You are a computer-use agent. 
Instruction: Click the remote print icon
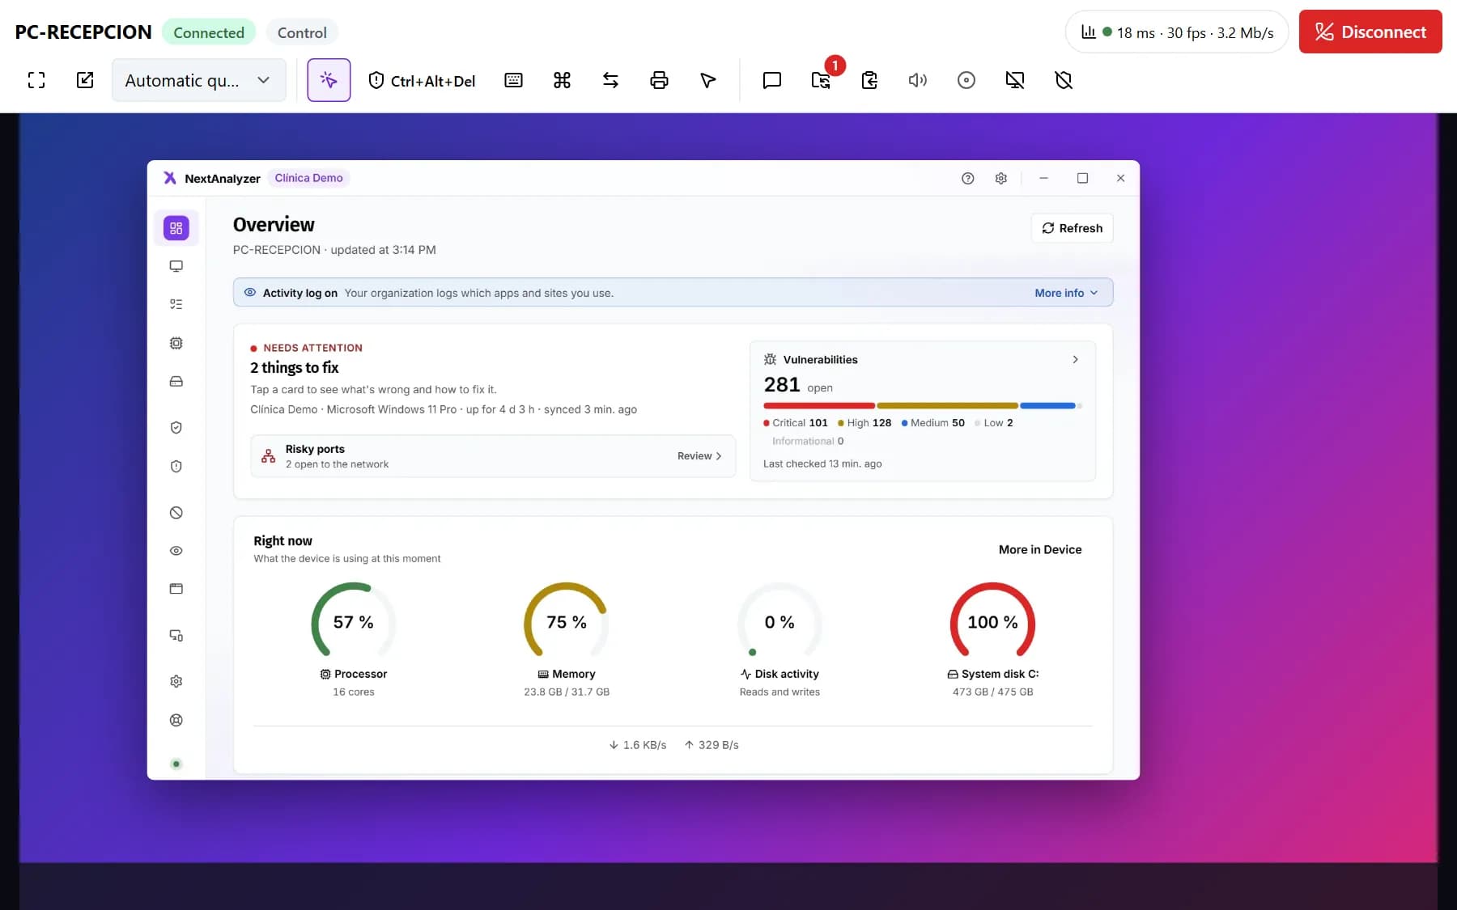pyautogui.click(x=659, y=80)
